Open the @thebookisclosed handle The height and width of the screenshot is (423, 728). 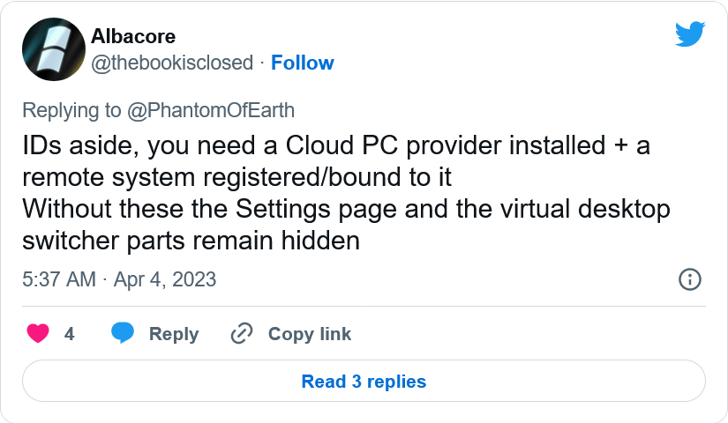[172, 63]
